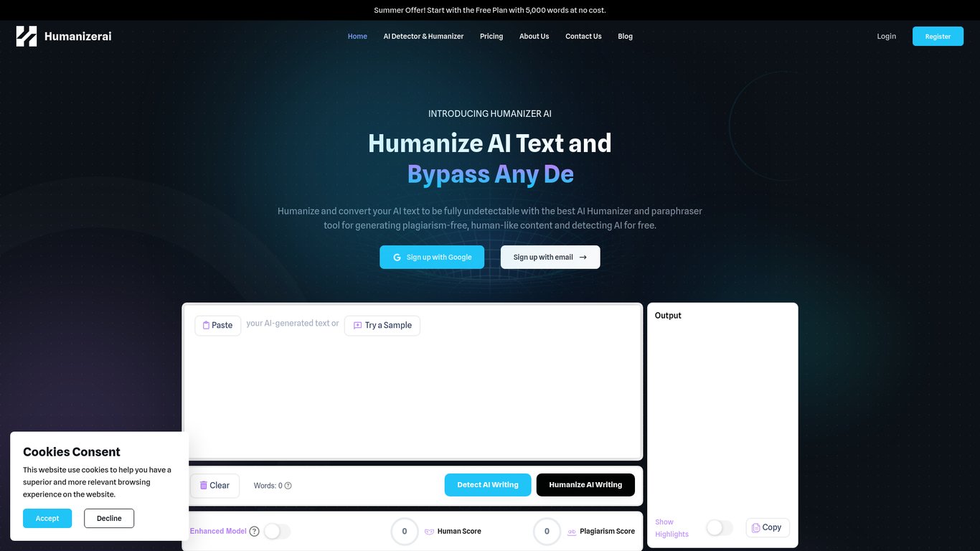Image resolution: width=980 pixels, height=551 pixels.
Task: Focus the AI-generated text input area
Action: pyautogui.click(x=413, y=382)
